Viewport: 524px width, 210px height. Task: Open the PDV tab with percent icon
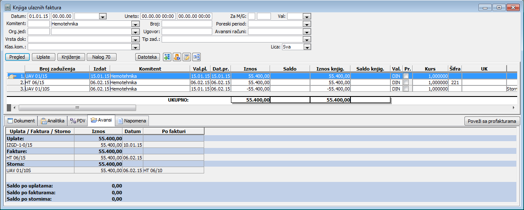pos(78,121)
